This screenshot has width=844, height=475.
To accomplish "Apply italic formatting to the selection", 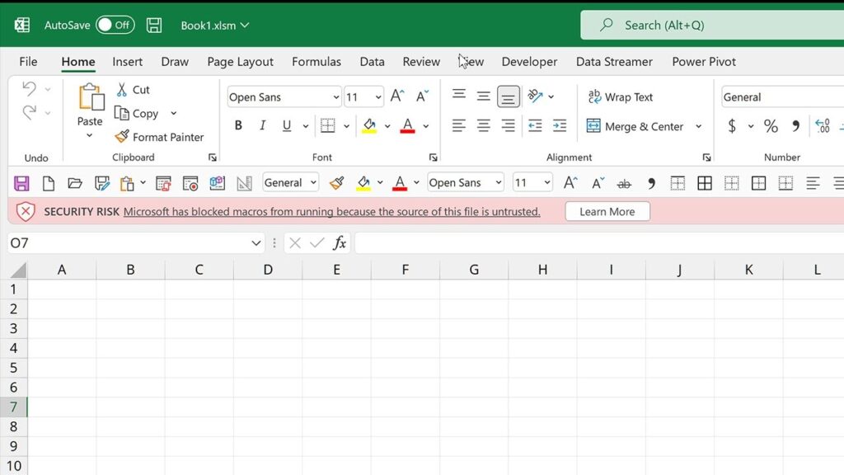I will pos(261,125).
